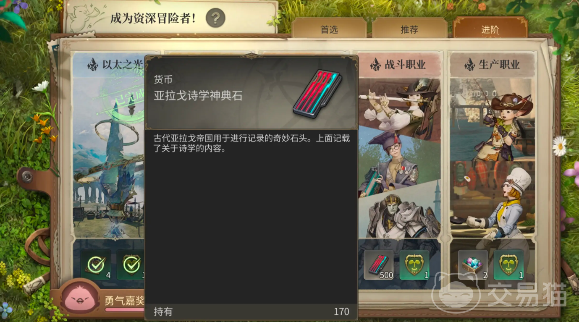Select the 首选 tab
Screen dimensions: 579x322
[329, 29]
